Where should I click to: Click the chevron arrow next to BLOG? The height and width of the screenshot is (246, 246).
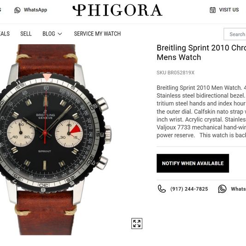[x=60, y=34]
